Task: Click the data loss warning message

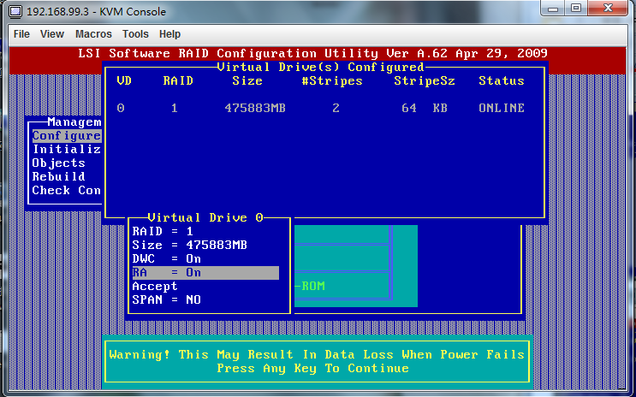Action: 317,355
